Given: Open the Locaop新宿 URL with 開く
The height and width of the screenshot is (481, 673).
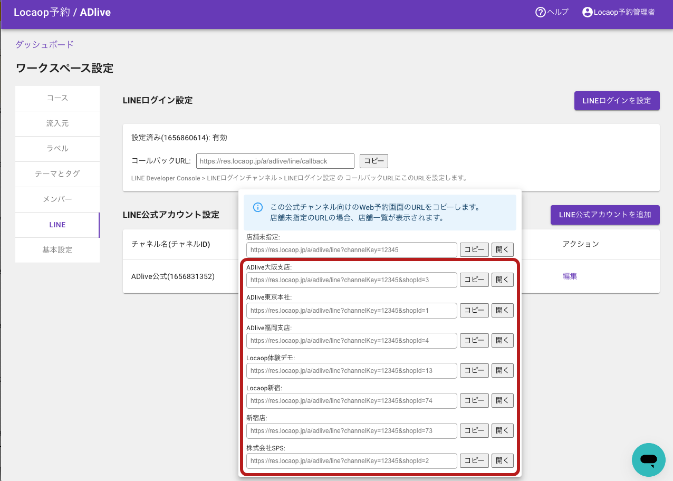Looking at the screenshot, I should click(x=503, y=401).
